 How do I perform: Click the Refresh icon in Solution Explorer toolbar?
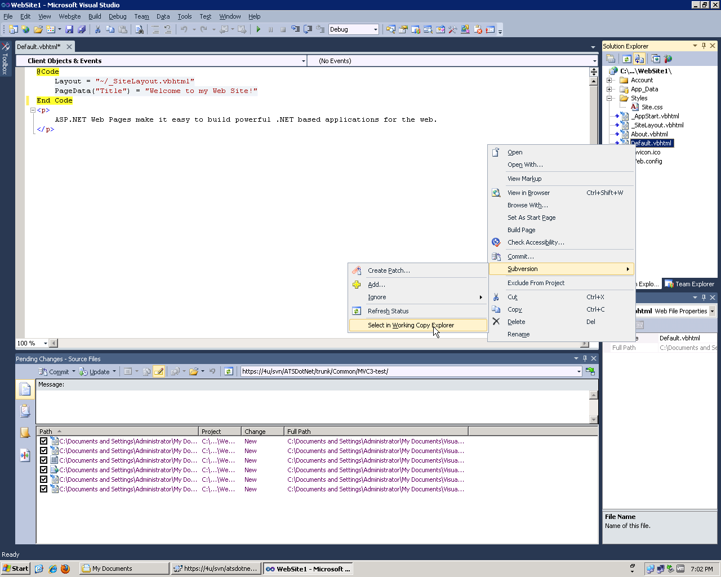point(626,59)
